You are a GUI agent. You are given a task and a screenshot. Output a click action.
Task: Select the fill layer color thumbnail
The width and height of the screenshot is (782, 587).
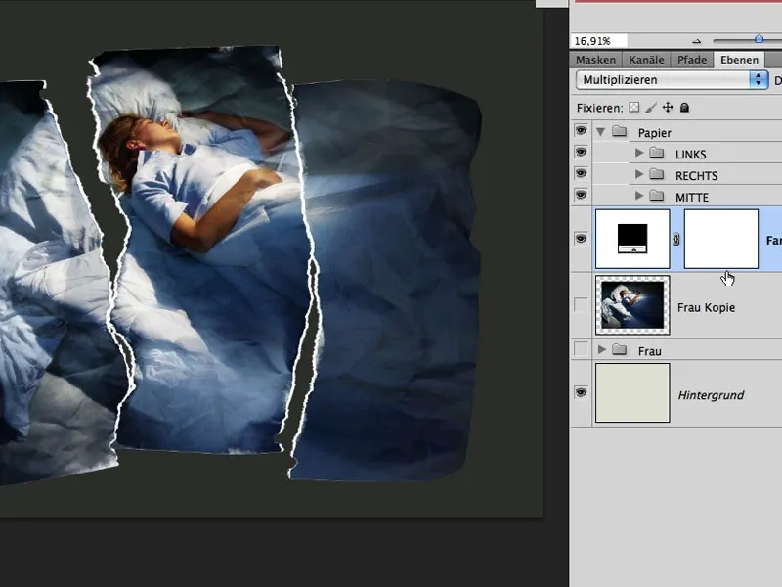(x=632, y=239)
